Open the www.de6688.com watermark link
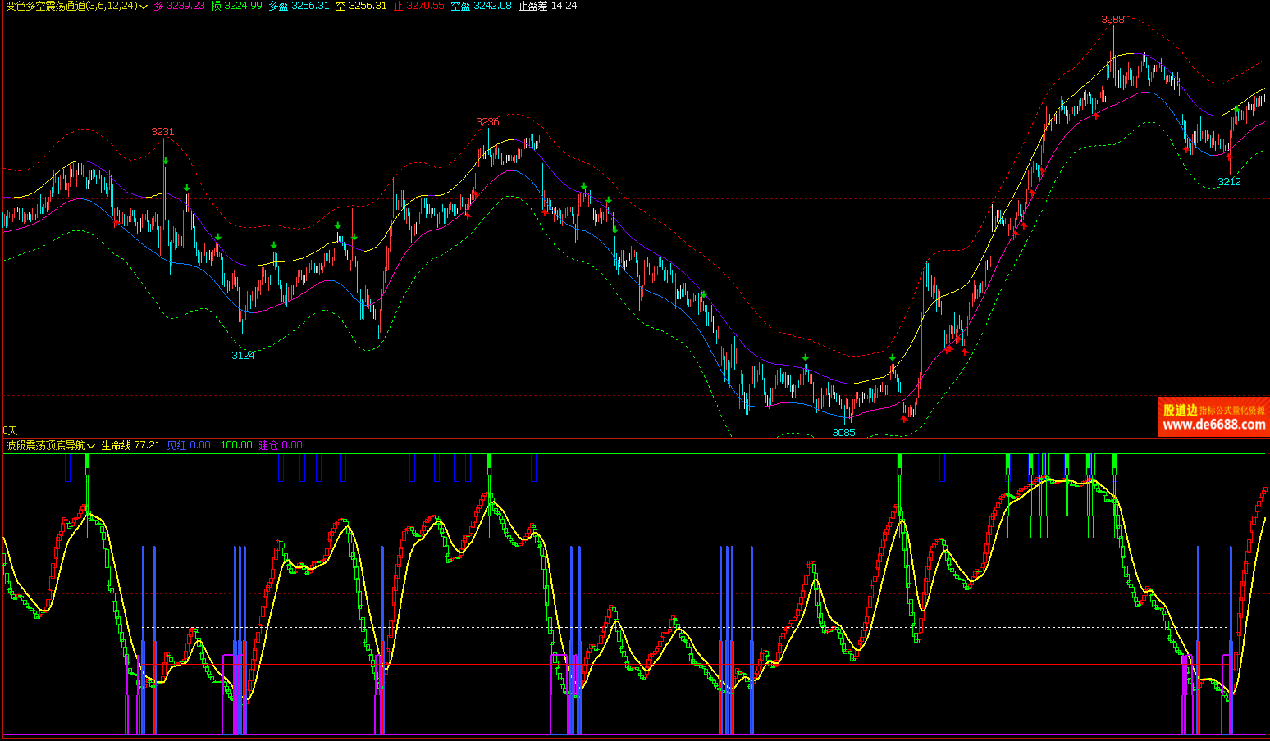The image size is (1270, 741). (1213, 425)
